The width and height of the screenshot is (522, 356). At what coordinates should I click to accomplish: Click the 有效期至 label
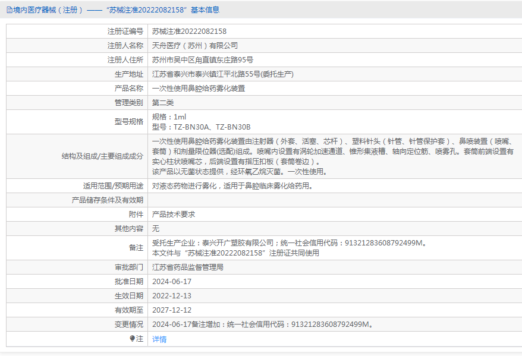click(x=129, y=310)
